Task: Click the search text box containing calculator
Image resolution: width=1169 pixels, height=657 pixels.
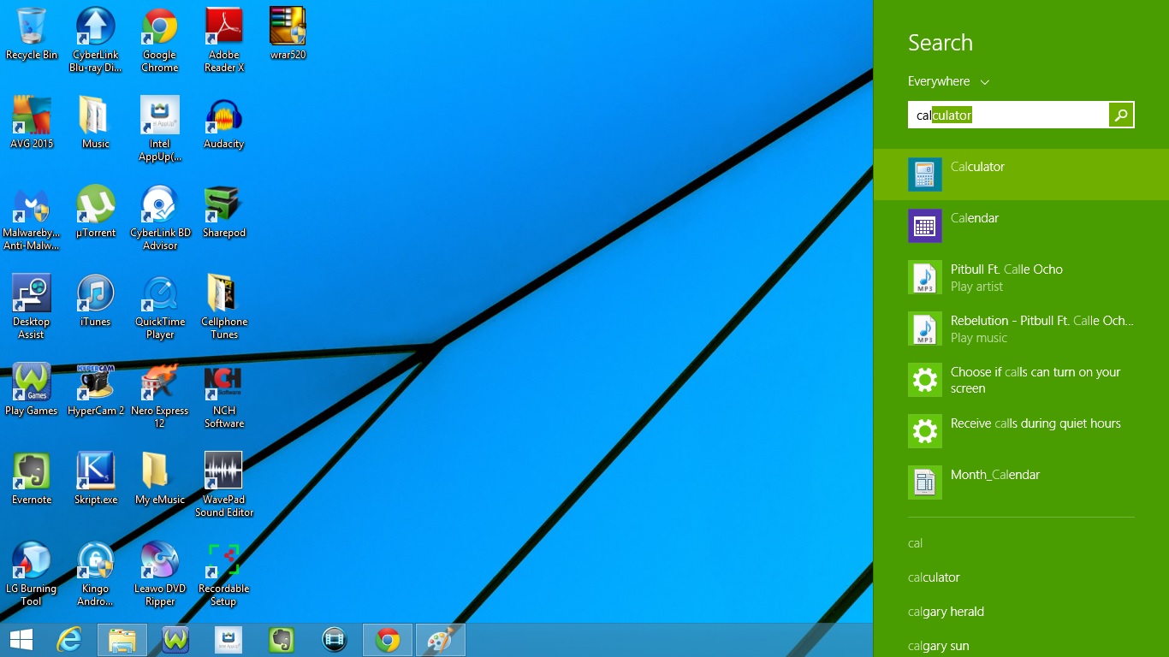Action: point(1008,115)
